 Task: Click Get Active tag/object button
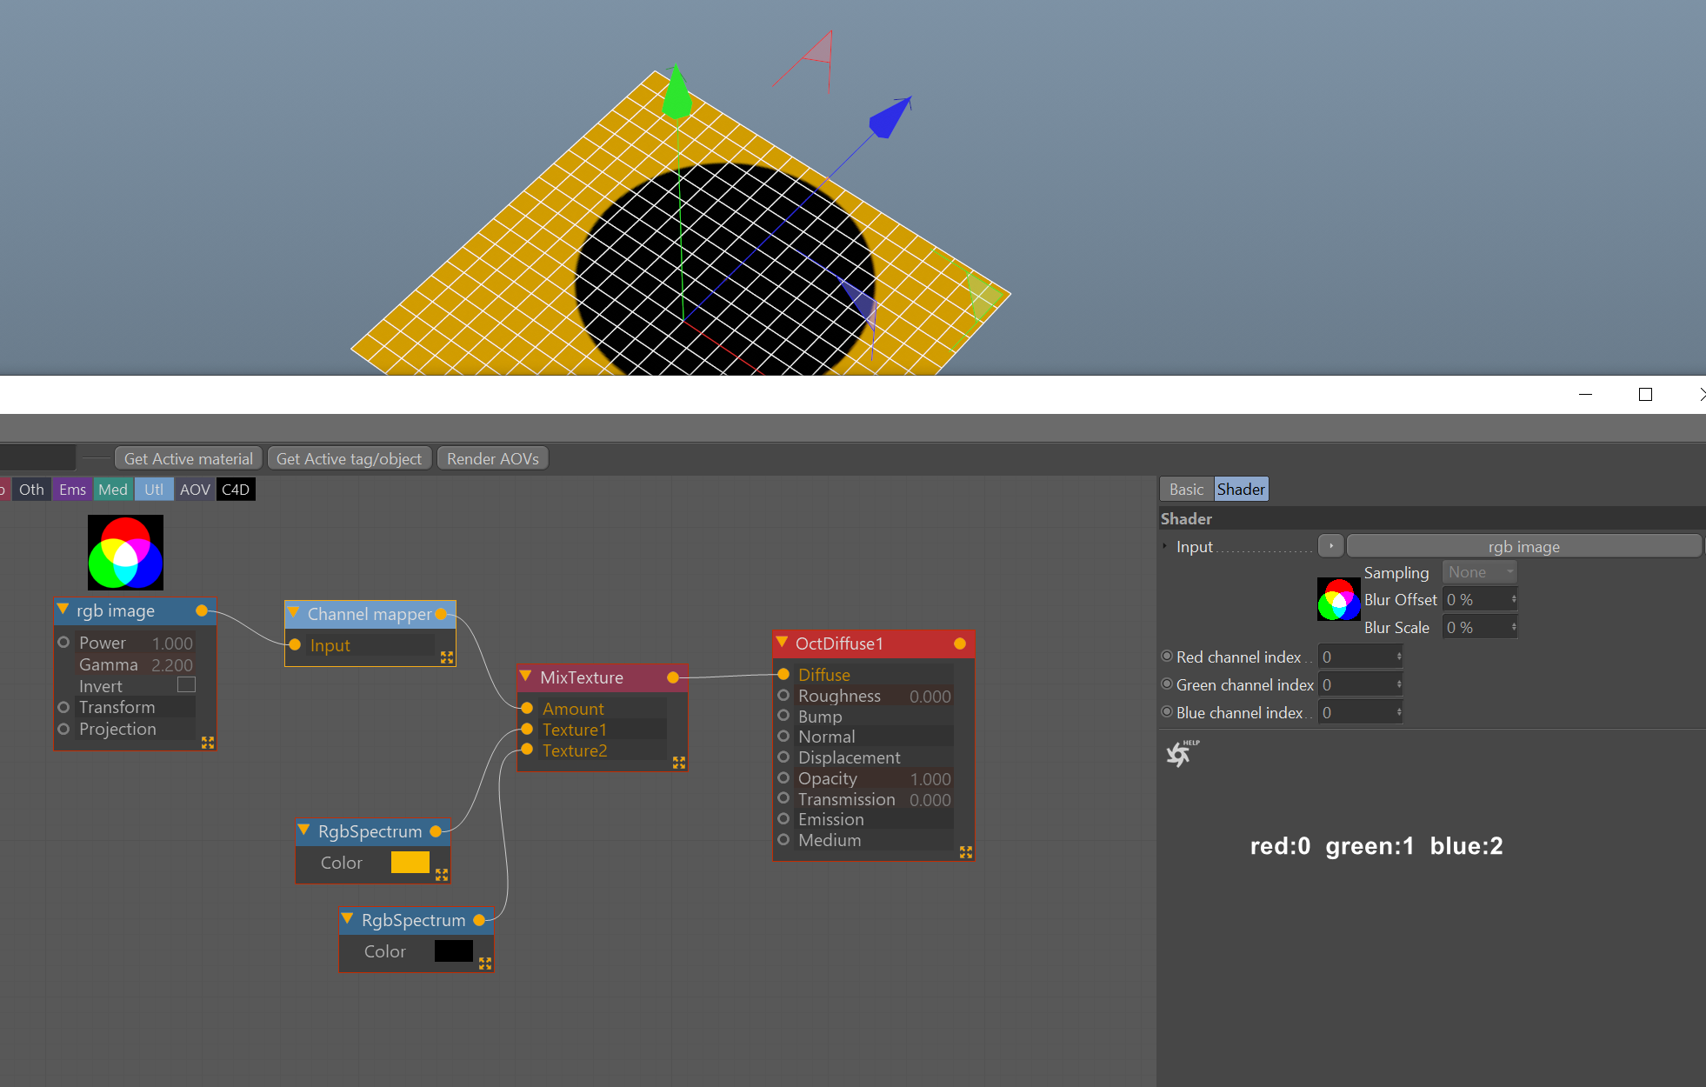349,458
